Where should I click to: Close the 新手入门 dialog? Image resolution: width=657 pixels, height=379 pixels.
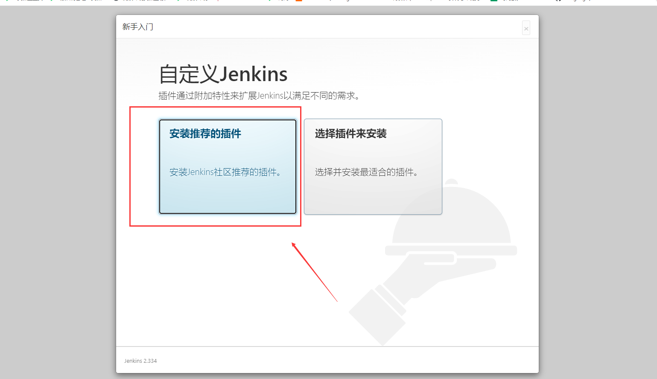pos(526,28)
